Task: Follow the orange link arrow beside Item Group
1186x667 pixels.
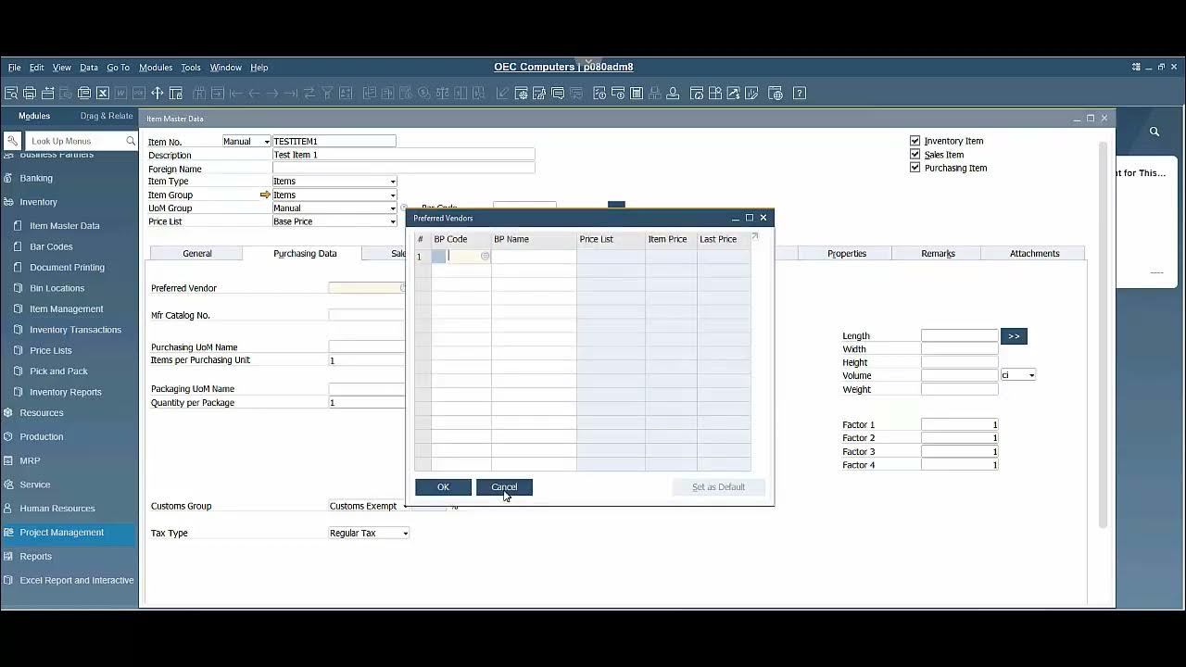Action: click(265, 195)
